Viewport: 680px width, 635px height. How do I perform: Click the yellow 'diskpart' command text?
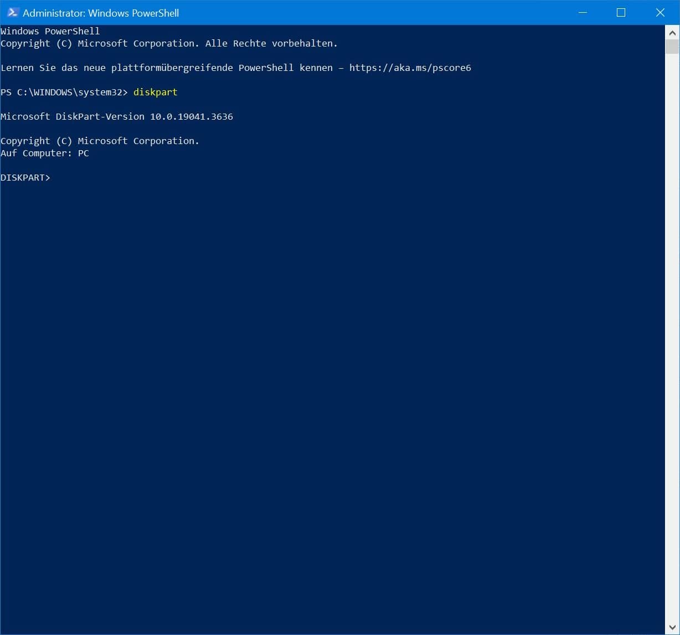pyautogui.click(x=156, y=92)
